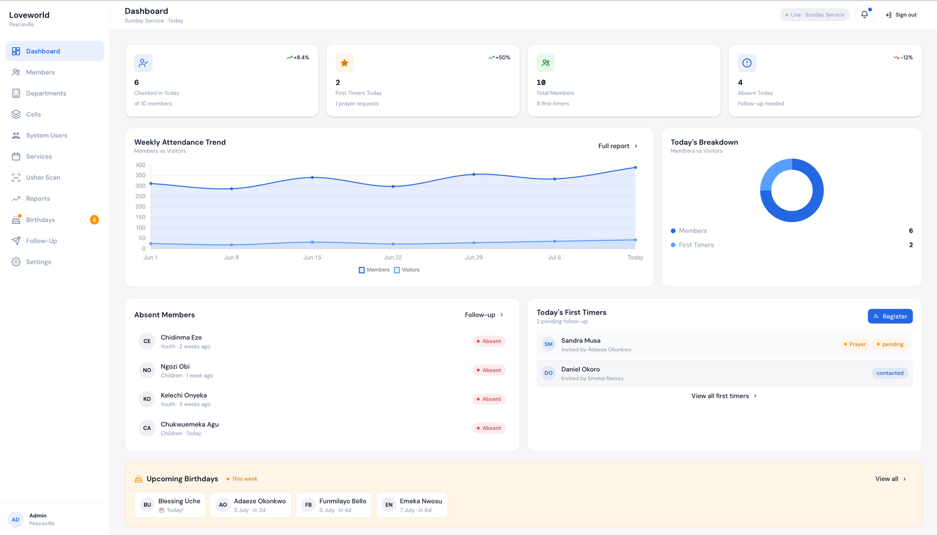
Task: Click the Services calendar icon
Action: point(16,157)
